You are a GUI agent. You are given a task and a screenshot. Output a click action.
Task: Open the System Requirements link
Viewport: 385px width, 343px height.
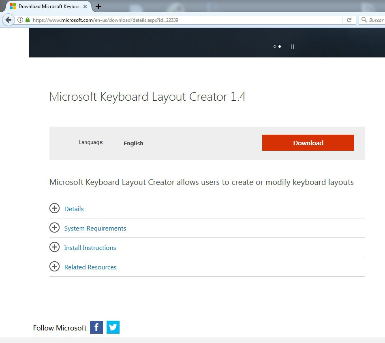point(95,229)
